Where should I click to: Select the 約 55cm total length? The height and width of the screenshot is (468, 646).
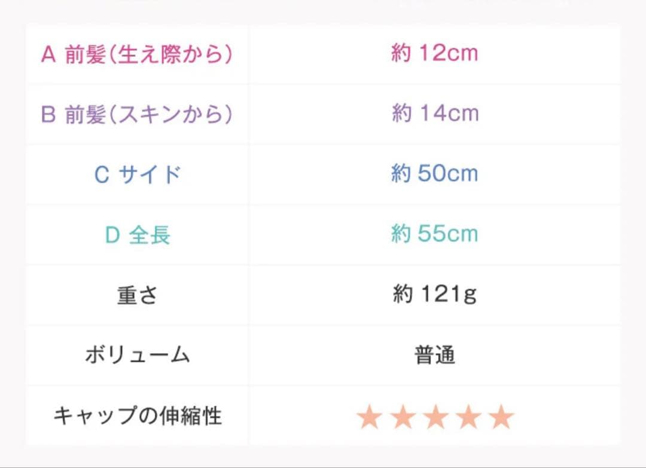click(435, 234)
